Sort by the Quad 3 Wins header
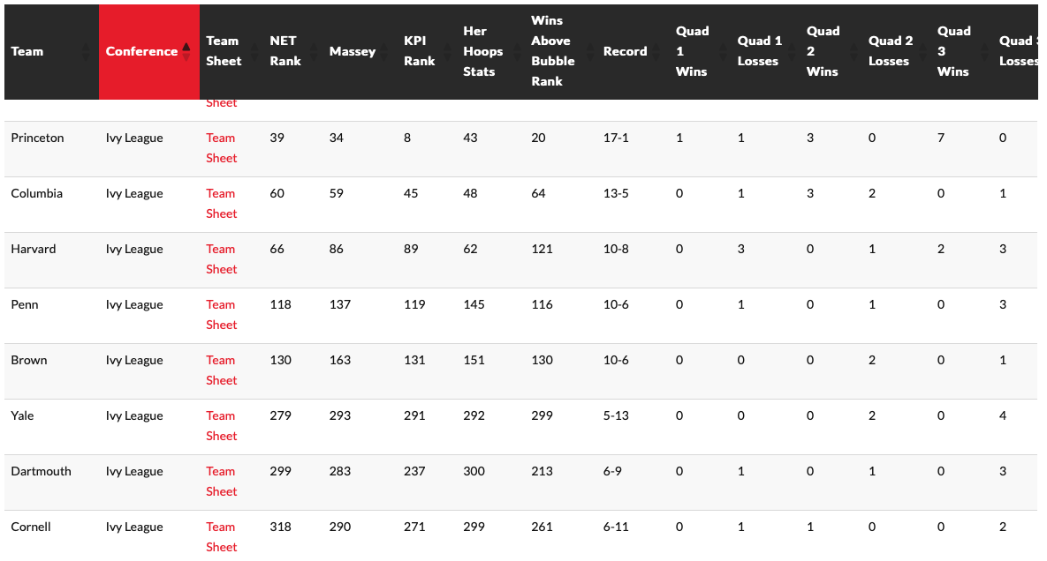Screen dimensions: 1047x561 point(953,51)
